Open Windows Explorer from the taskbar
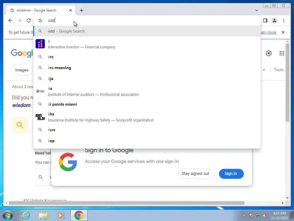This screenshot has height=221, width=294. tap(43, 215)
